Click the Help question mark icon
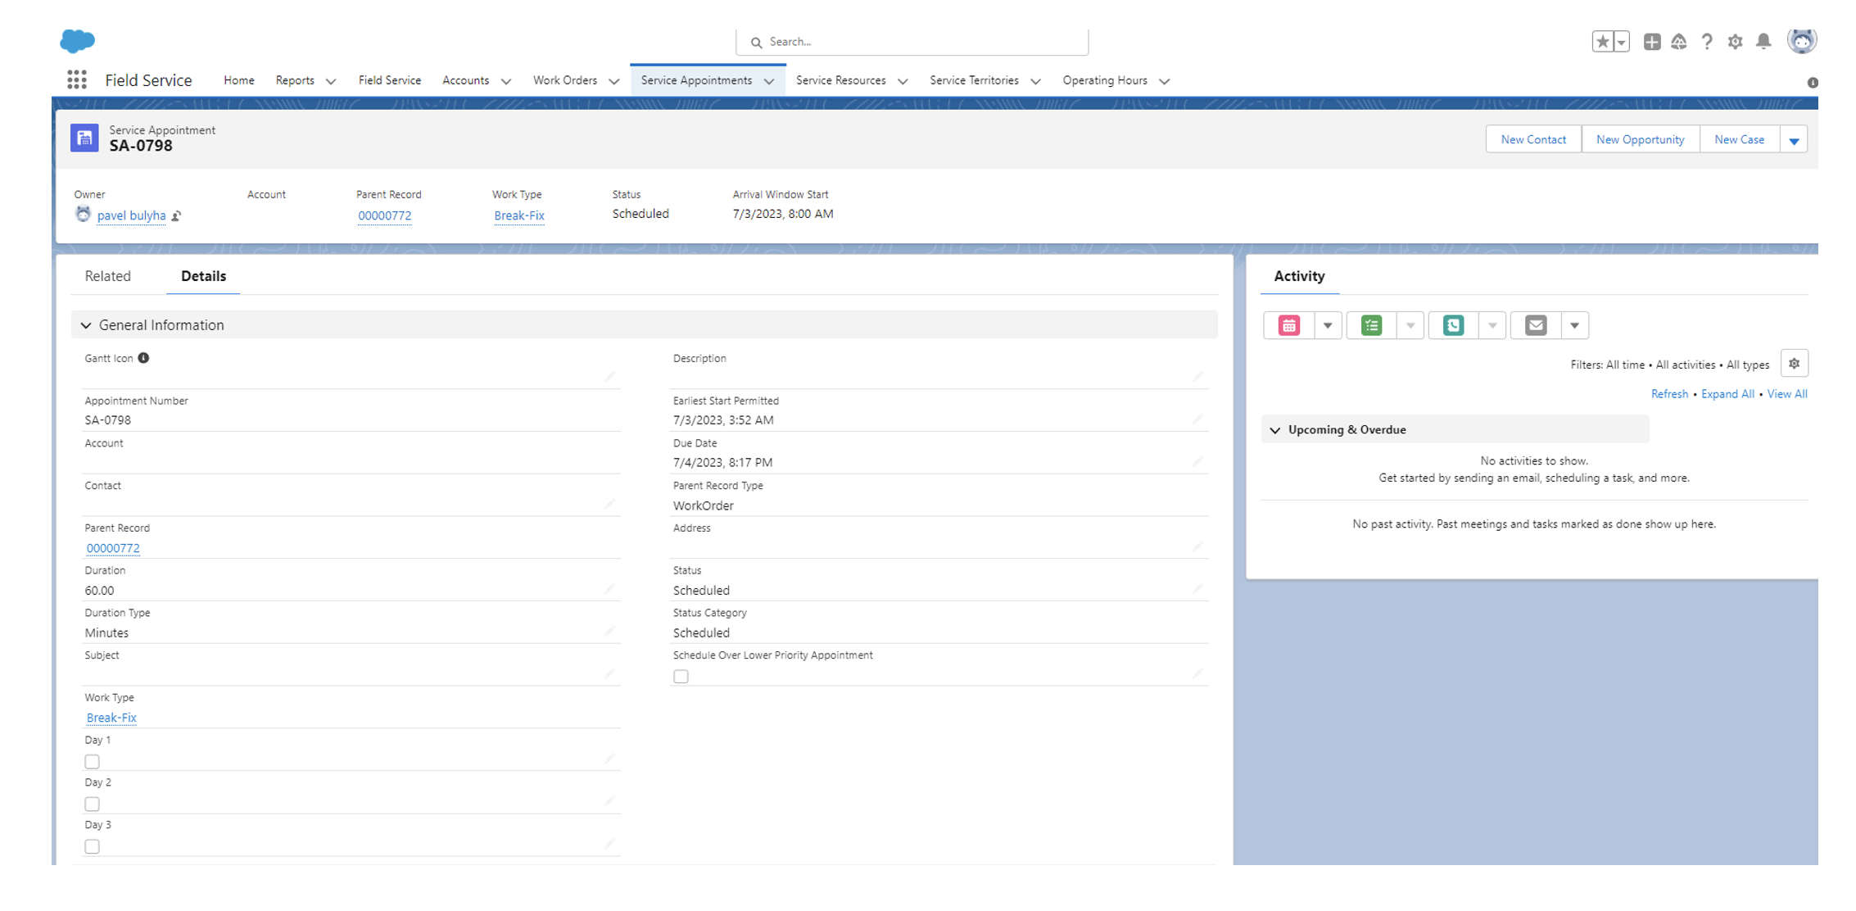 tap(1707, 42)
